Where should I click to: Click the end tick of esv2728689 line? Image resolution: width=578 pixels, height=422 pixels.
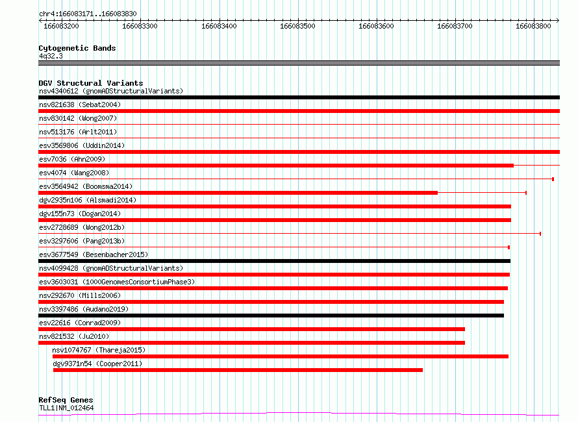tap(540, 234)
